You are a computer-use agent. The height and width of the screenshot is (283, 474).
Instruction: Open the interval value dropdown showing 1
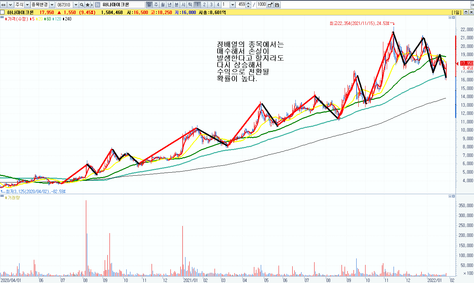click(x=233, y=5)
